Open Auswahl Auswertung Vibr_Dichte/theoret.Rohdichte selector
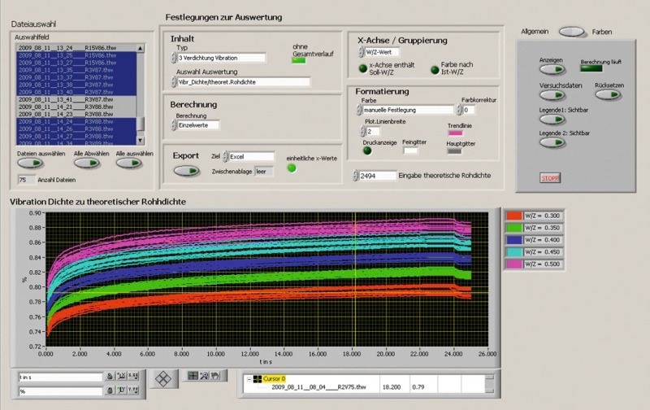 [243, 81]
